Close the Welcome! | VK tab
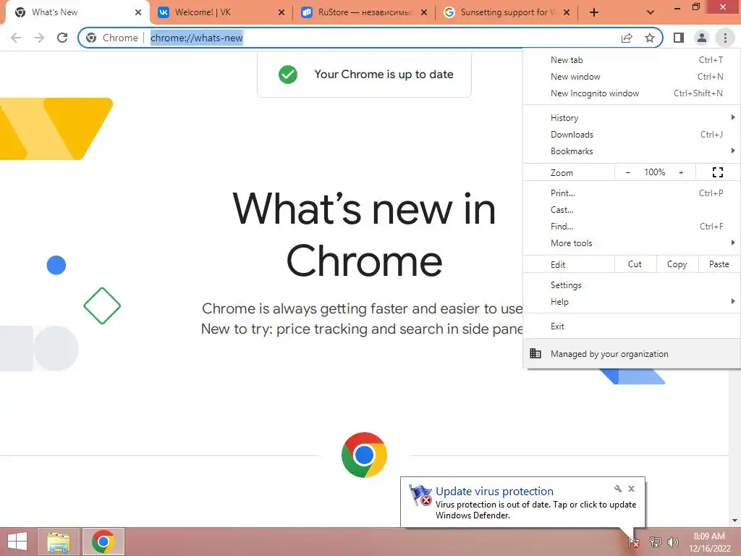Viewport: 741px width, 556px height. point(281,12)
